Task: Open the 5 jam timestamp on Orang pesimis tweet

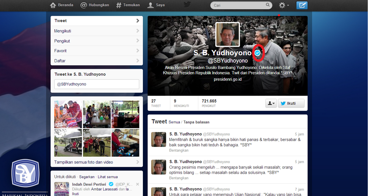Action: pos(299,162)
